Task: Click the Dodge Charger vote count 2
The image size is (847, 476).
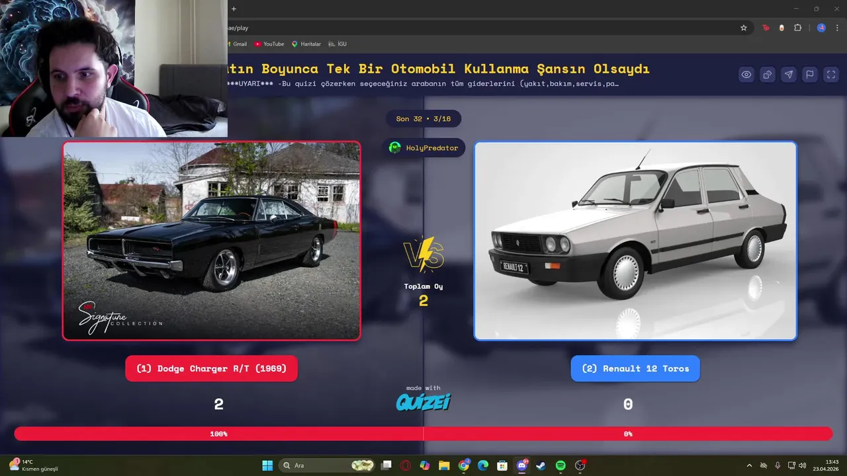Action: pyautogui.click(x=219, y=405)
